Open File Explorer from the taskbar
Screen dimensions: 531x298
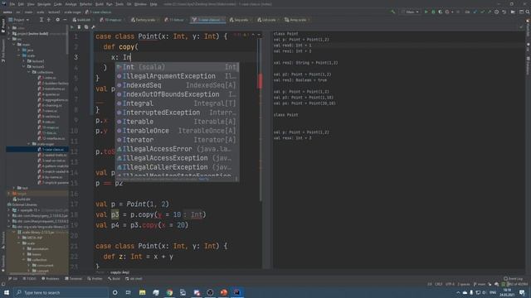[x=142, y=292]
